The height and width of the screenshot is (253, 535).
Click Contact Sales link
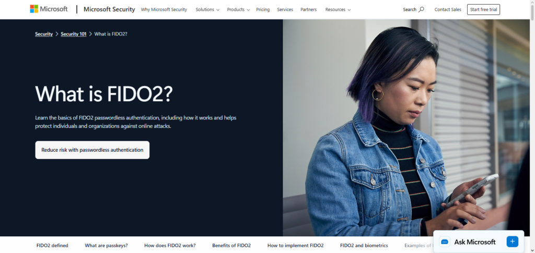click(x=448, y=9)
